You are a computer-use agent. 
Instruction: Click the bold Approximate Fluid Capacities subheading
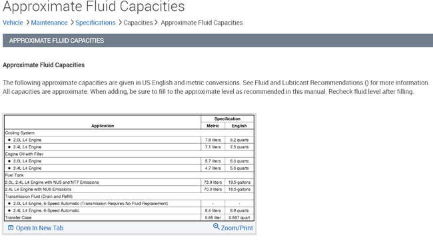[x=43, y=65]
